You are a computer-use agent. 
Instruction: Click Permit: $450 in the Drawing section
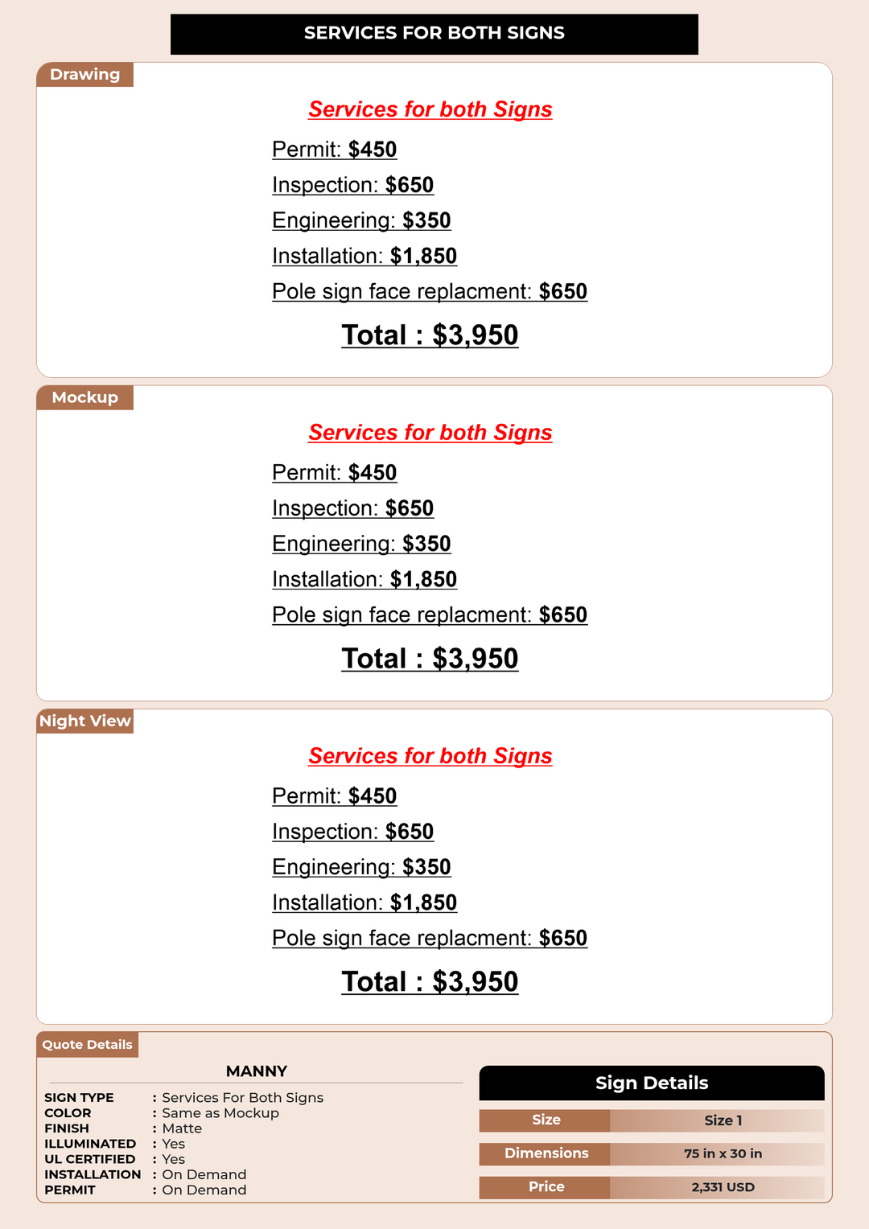click(335, 150)
